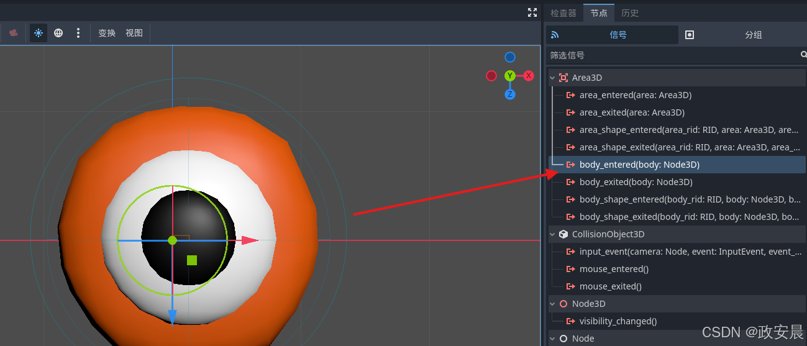Viewport: 807px width, 346px height.
Task: Click the red X-axis move arrow
Action: (250, 240)
